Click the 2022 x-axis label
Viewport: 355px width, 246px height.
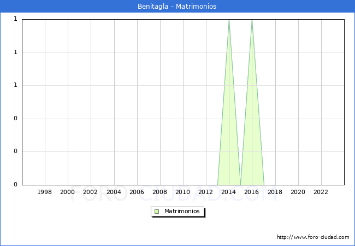coord(321,192)
